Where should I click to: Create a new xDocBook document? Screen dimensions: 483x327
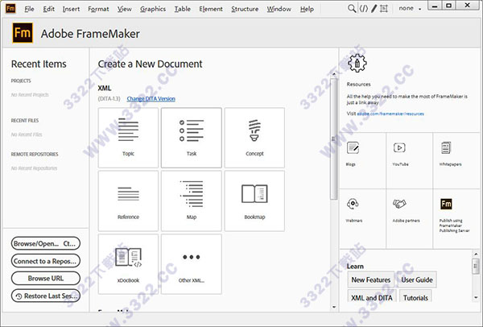pyautogui.click(x=128, y=264)
